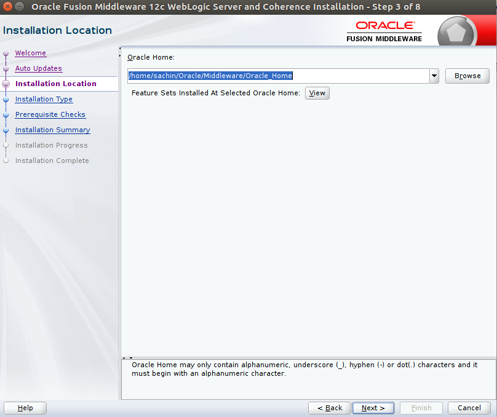
Task: Open the Oracle Home path dropdown arrow
Action: pos(434,76)
